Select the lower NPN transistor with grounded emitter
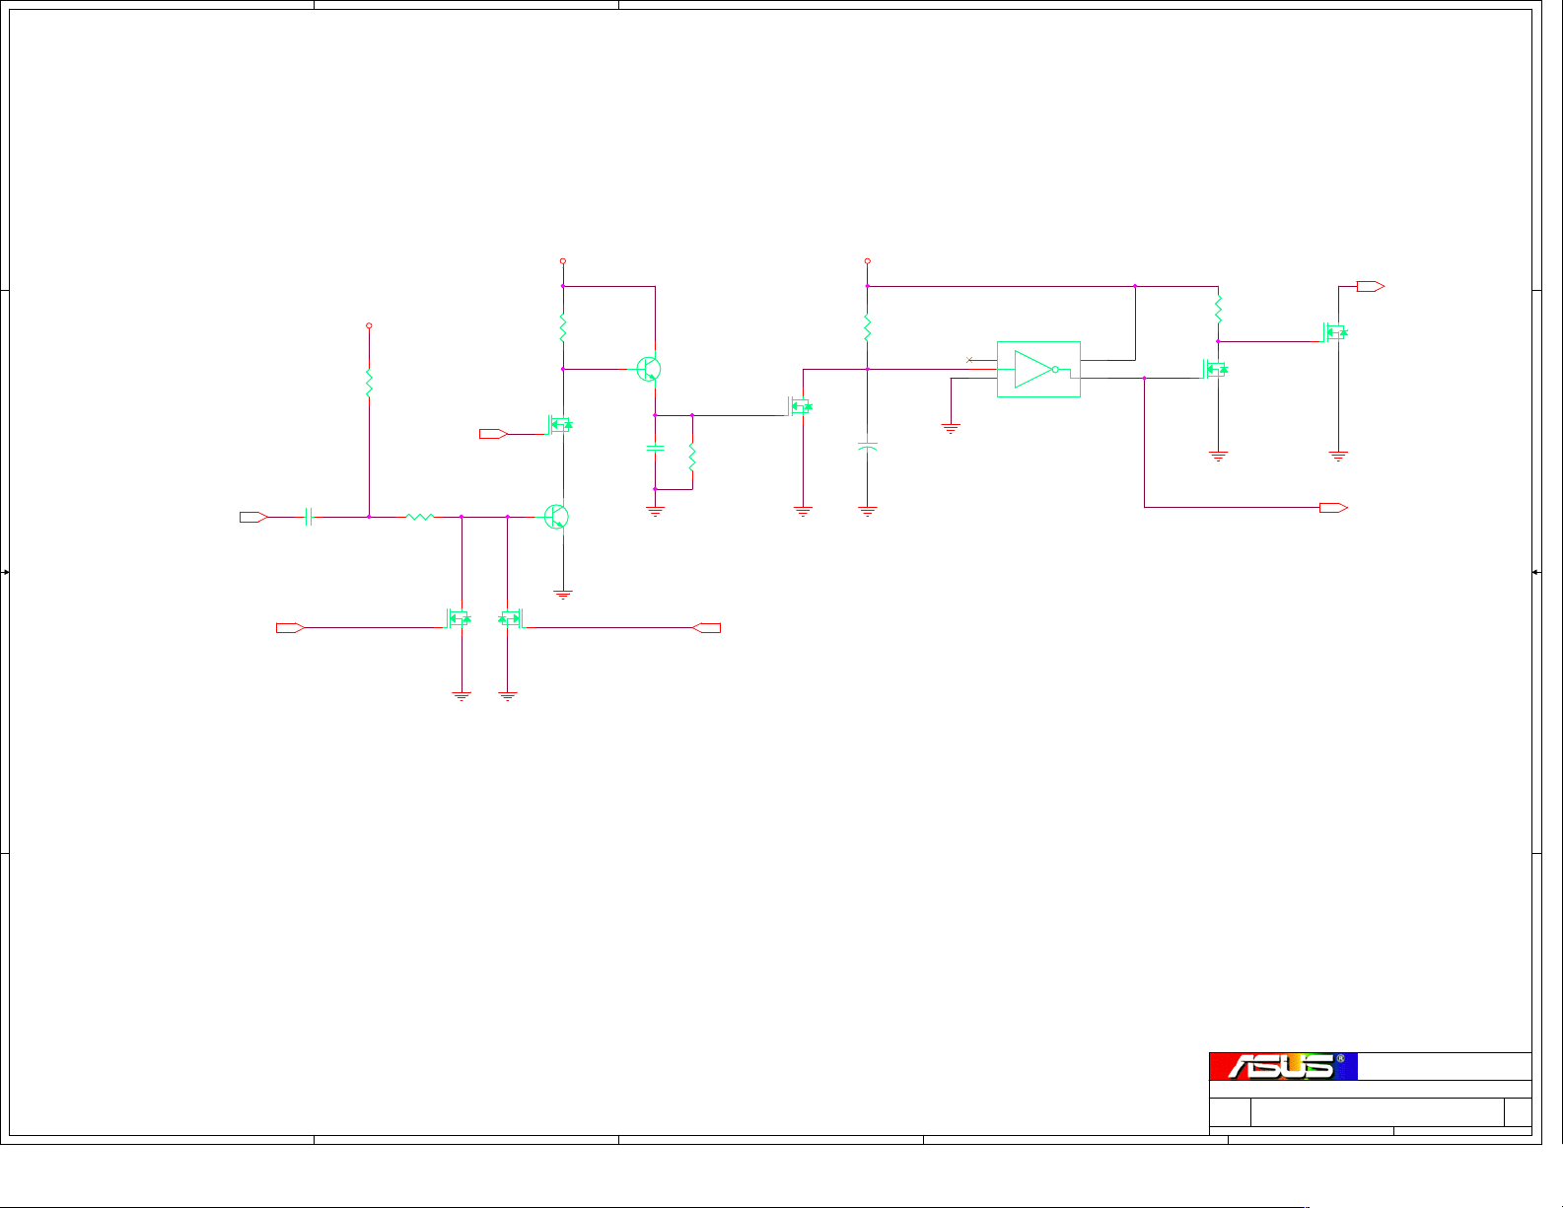 tap(557, 517)
